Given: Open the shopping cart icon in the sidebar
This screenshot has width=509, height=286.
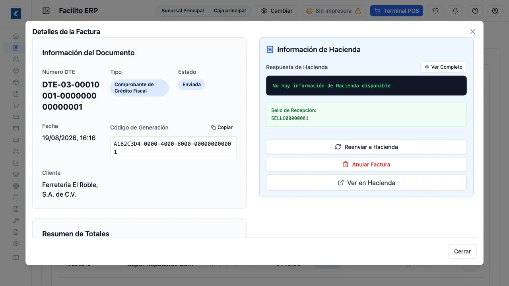Looking at the screenshot, I should tap(16, 105).
